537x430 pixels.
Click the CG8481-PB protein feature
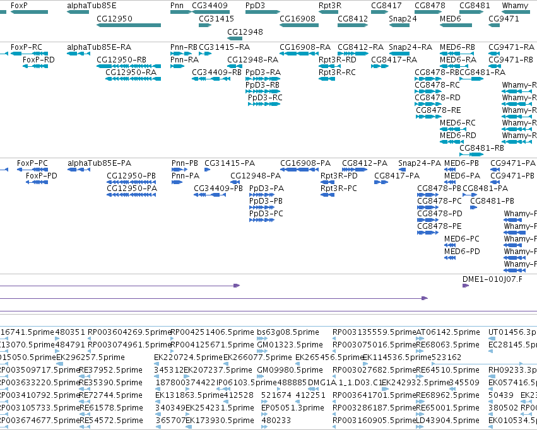click(474, 207)
